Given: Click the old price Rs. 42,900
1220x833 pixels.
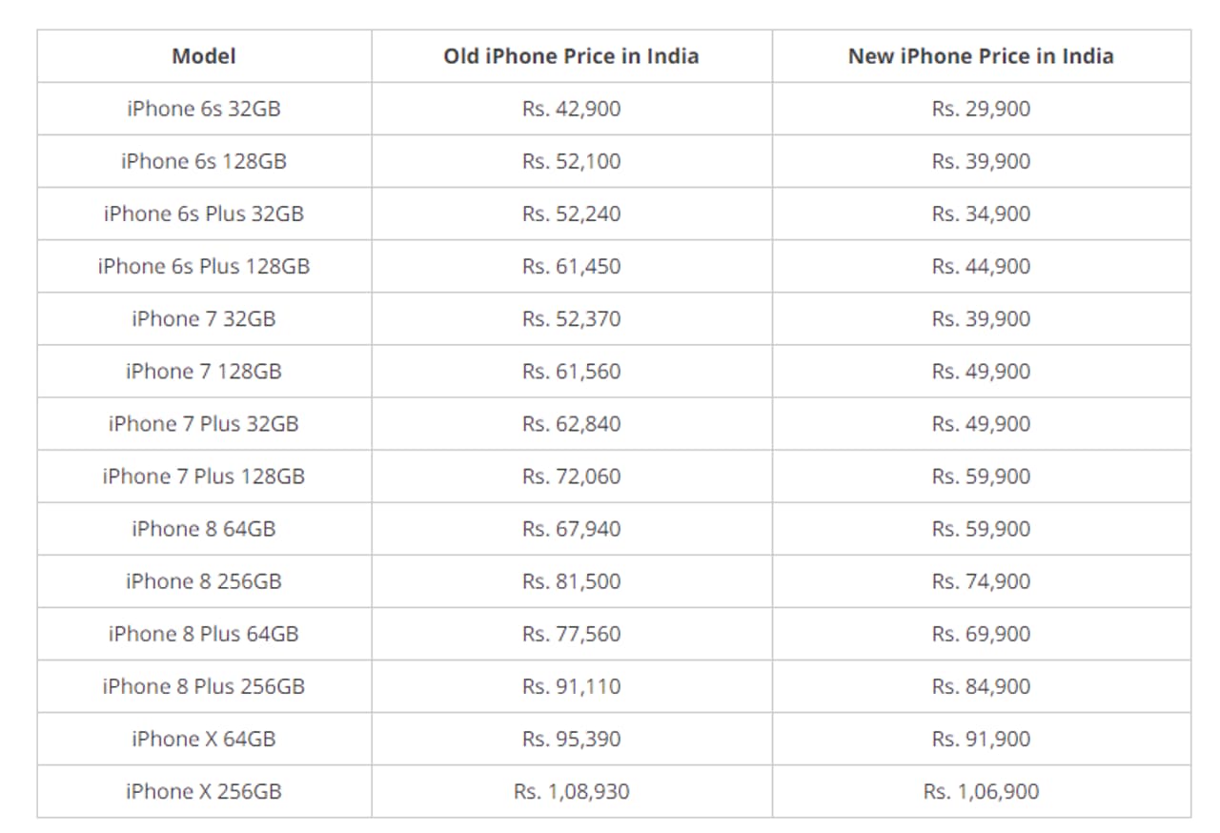Looking at the screenshot, I should click(571, 109).
